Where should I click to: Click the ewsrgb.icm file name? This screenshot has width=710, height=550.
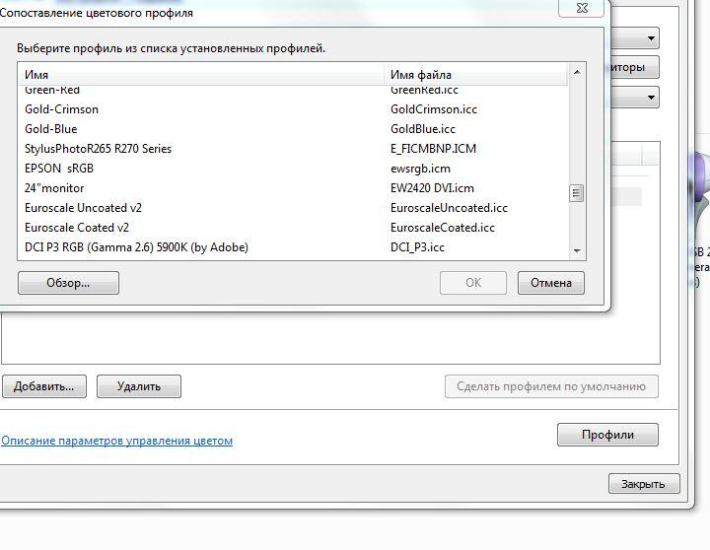(420, 169)
